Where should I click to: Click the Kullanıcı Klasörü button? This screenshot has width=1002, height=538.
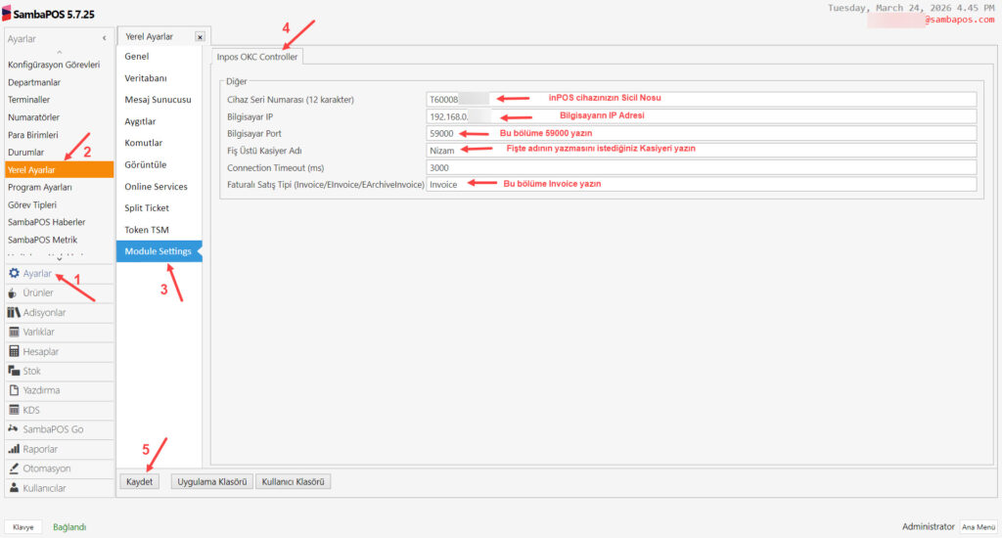click(x=294, y=481)
